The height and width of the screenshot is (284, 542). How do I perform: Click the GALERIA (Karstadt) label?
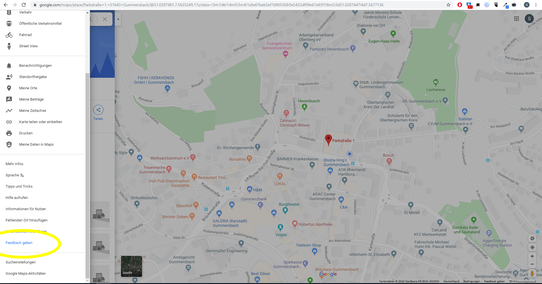click(230, 223)
